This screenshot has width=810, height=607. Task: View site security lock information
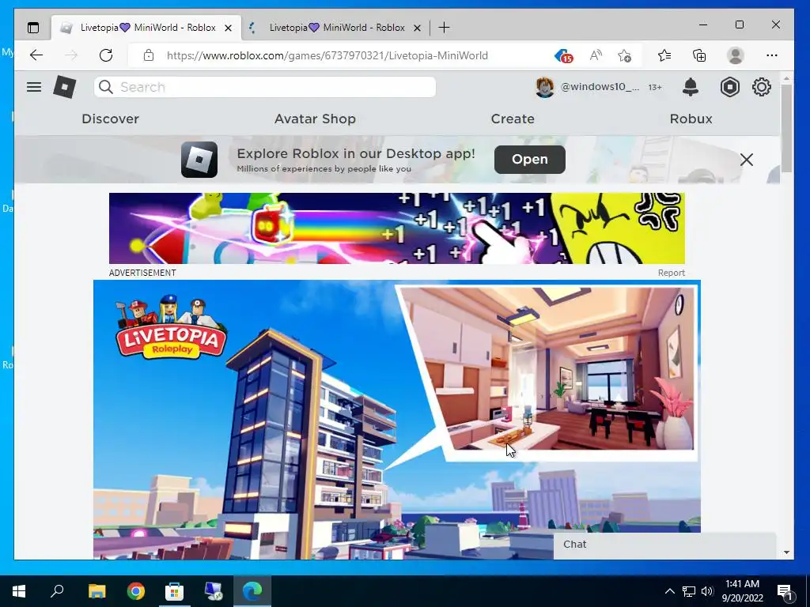149,55
